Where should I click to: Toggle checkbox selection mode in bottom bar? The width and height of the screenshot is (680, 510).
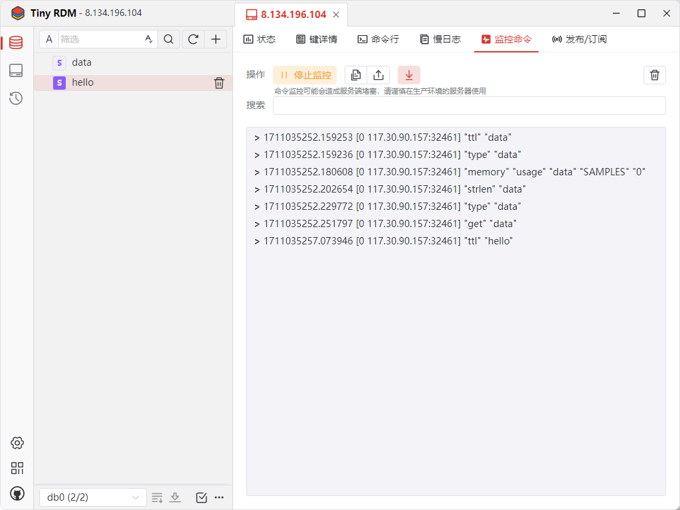[201, 497]
